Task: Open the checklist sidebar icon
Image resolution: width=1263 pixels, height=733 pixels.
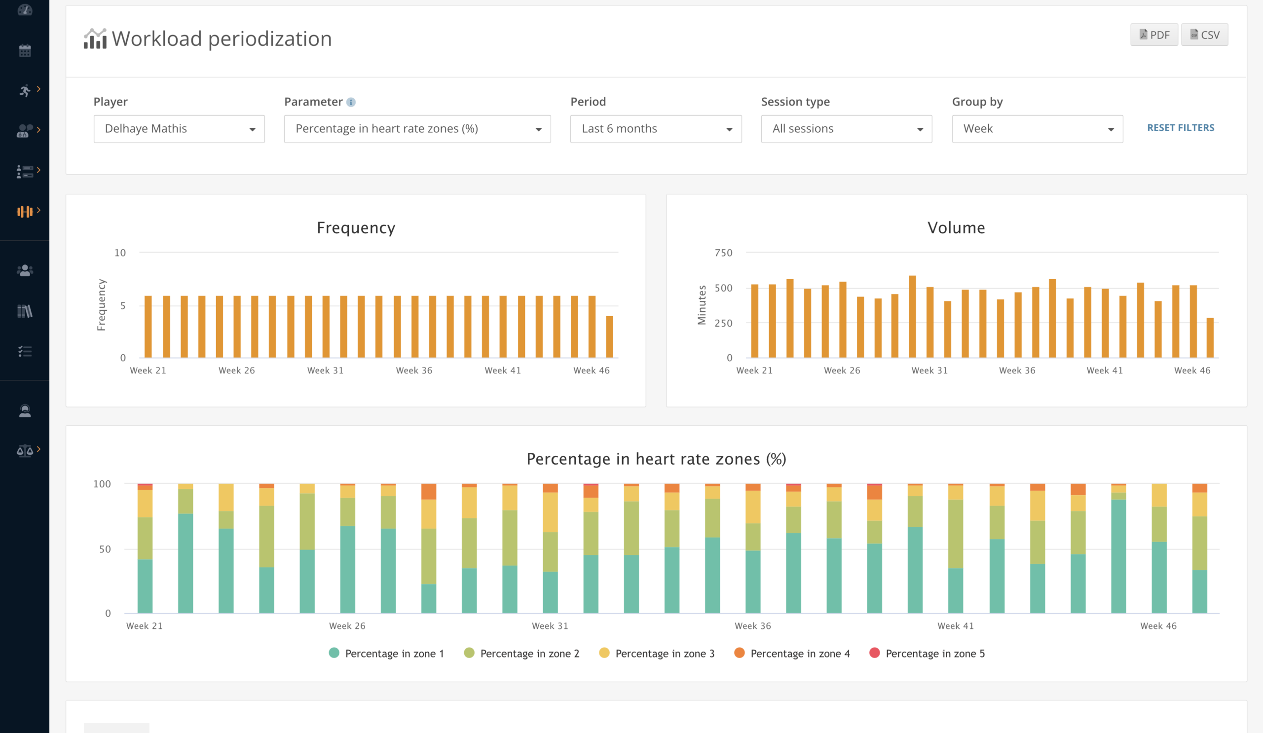Action: tap(25, 351)
